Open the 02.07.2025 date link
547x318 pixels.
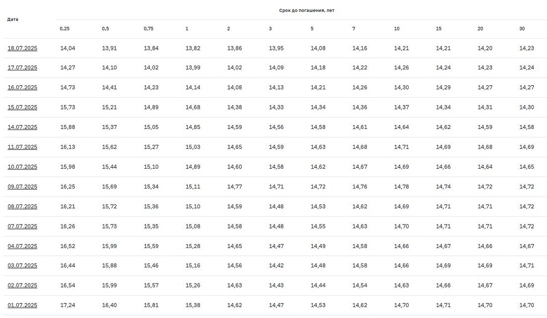click(x=22, y=285)
